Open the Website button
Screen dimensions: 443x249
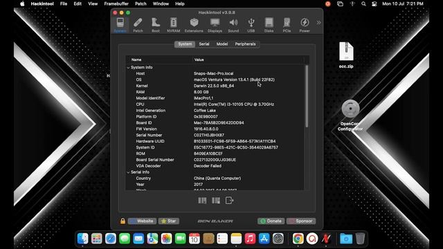click(142, 221)
